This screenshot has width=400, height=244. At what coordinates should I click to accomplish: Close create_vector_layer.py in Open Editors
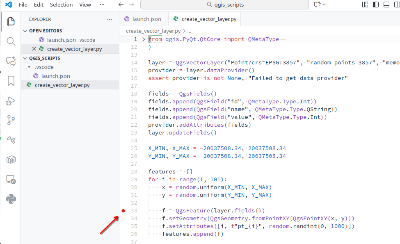(34, 49)
